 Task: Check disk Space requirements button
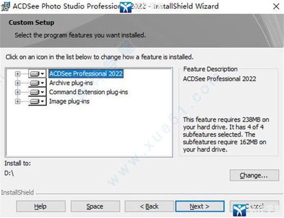pyautogui.click(x=95, y=207)
